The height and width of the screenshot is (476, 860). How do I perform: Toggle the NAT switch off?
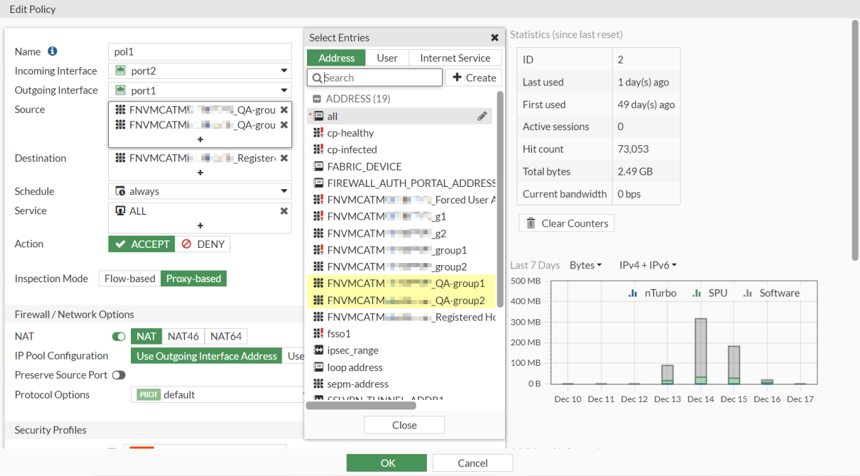click(119, 336)
